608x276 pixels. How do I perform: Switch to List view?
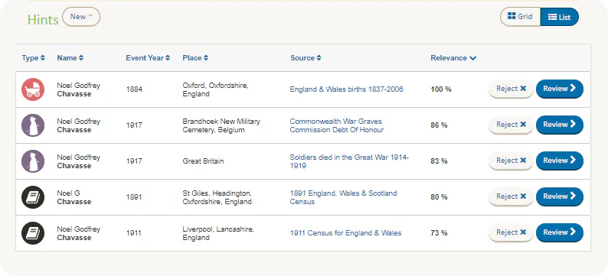[x=560, y=17]
